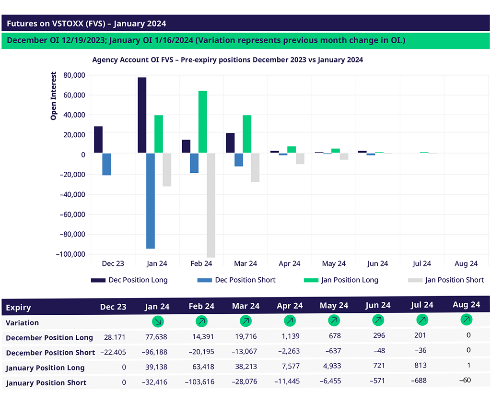This screenshot has width=491, height=405.
Task: Click the Jun 24 variation arrow icon
Action: 378,320
